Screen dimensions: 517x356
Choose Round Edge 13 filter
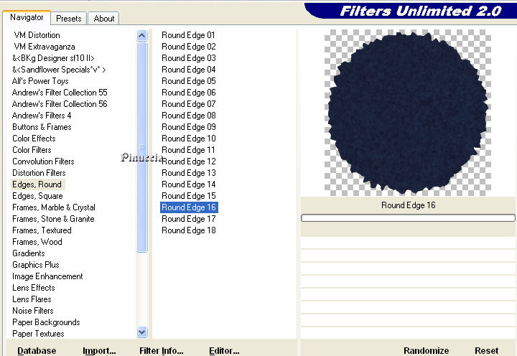pos(189,173)
